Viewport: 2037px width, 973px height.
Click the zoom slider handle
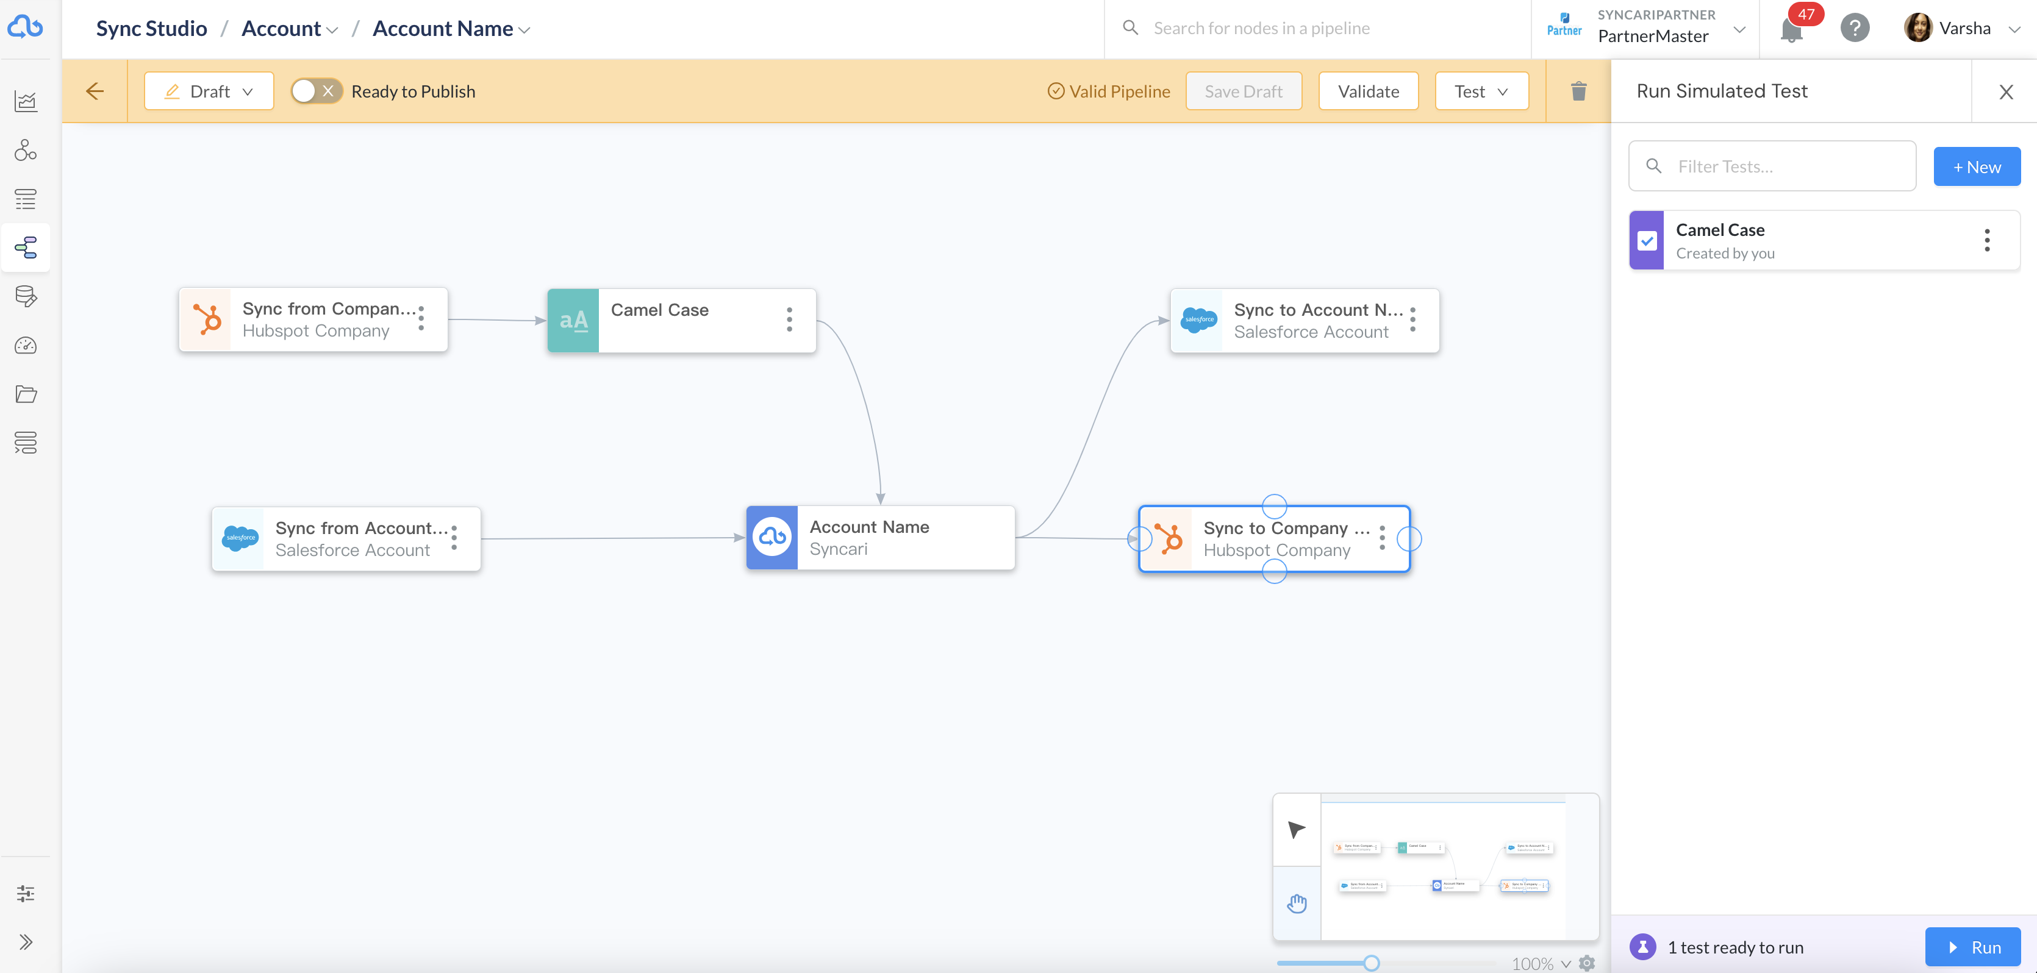pos(1372,963)
